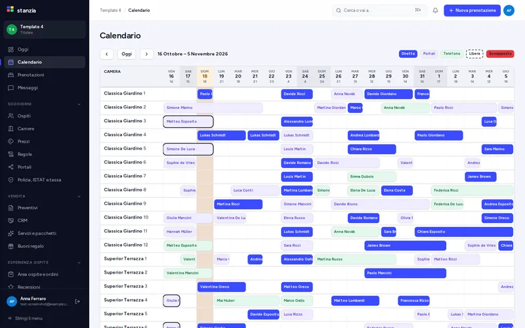Image resolution: width=525 pixels, height=328 pixels.
Task: Open Chiara Rizzo booking in Classica Giardino 5
Action: (x=371, y=149)
